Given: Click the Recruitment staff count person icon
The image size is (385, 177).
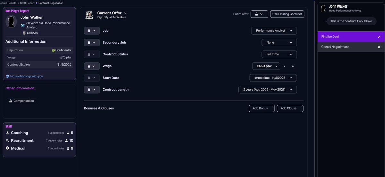Looking at the screenshot, I should tap(66, 141).
